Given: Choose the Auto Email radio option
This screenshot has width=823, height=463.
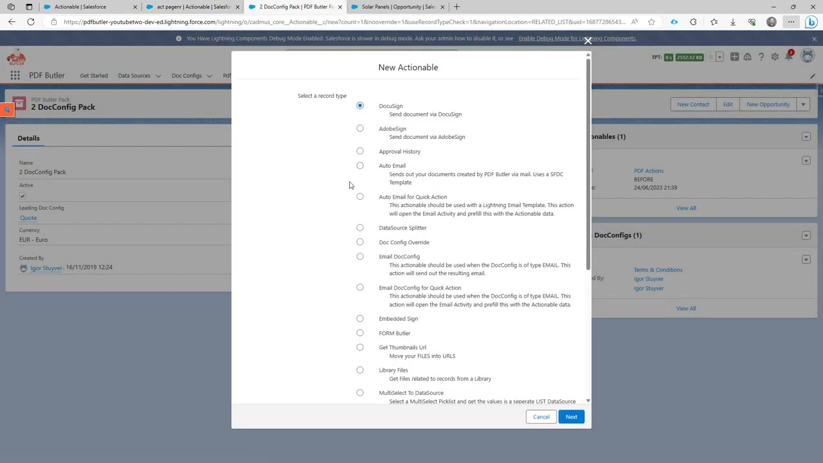Looking at the screenshot, I should (x=360, y=166).
